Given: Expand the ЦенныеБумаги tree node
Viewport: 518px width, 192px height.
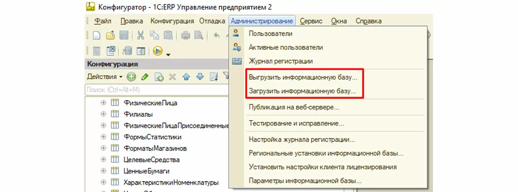Looking at the screenshot, I should 103,171.
